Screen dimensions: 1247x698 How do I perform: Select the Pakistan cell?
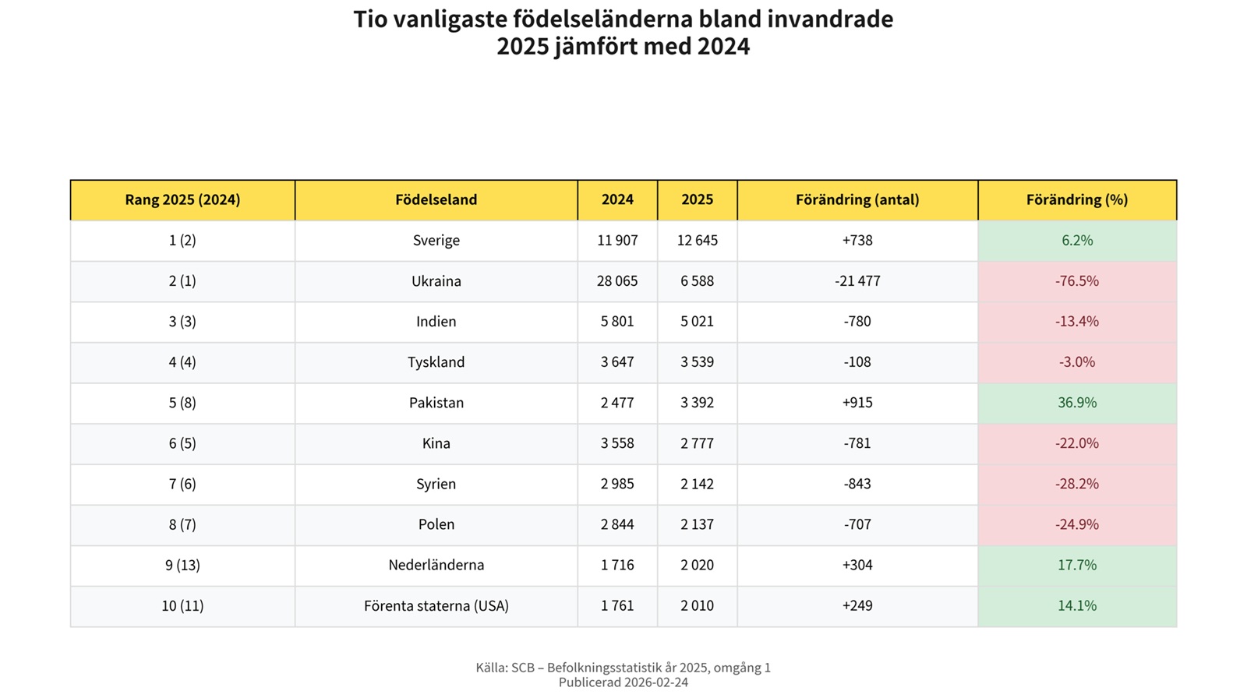click(x=436, y=402)
